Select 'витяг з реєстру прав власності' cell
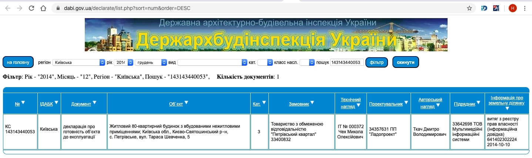This screenshot has width=532, height=158. point(507,132)
